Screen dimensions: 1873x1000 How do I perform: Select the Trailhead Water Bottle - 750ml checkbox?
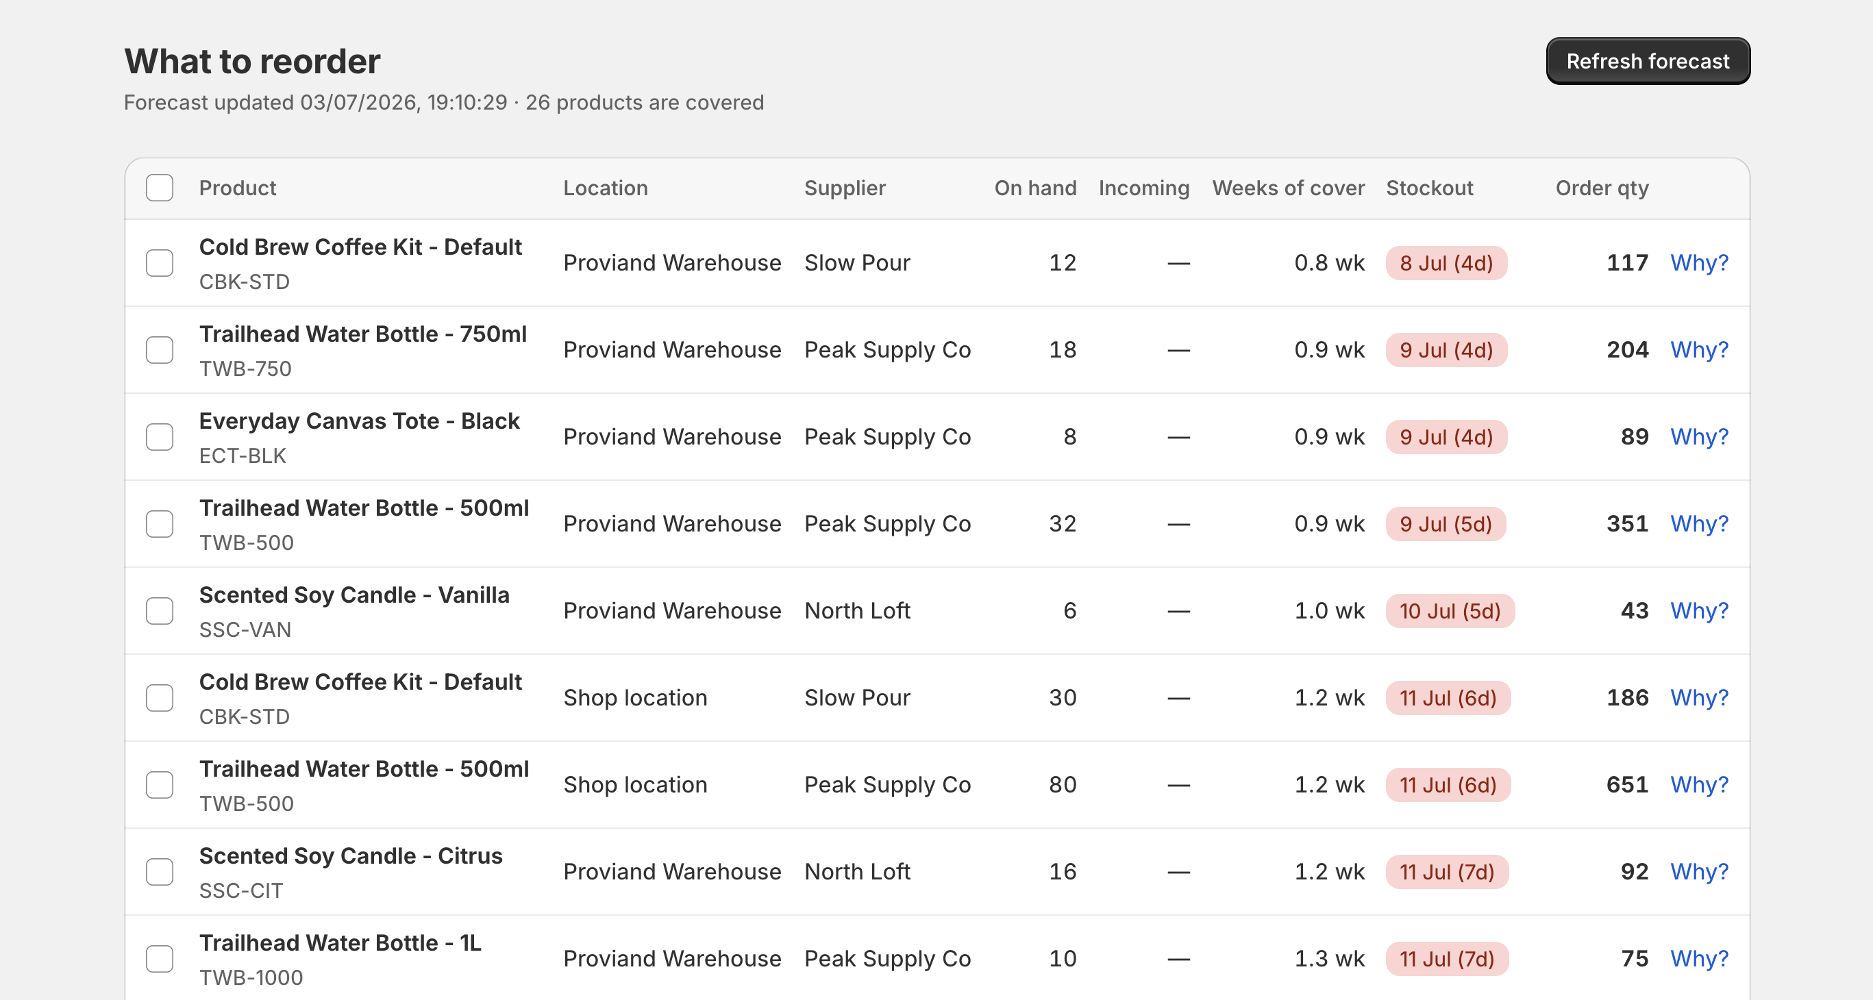[159, 349]
